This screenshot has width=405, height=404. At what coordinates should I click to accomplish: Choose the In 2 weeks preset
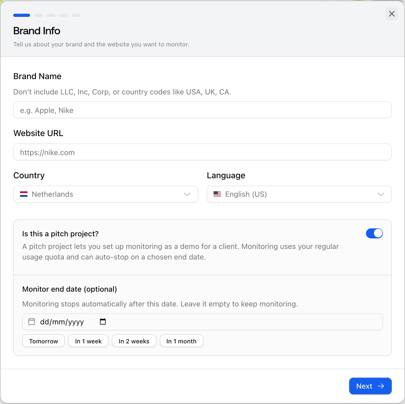[x=134, y=341]
